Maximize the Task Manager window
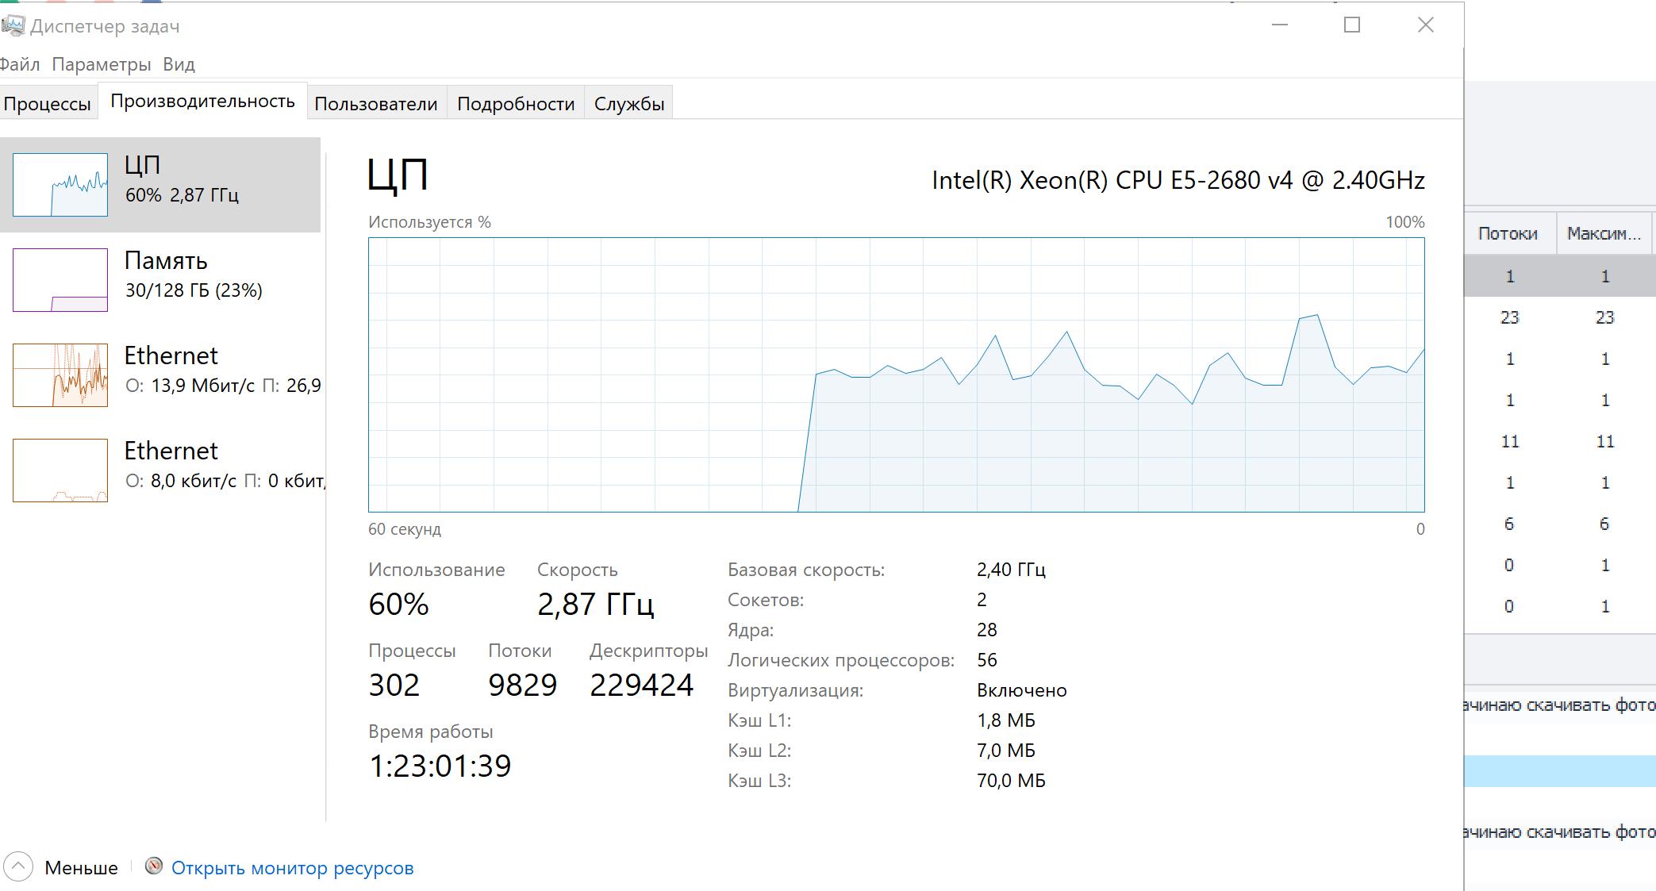The image size is (1656, 891). coord(1352,25)
